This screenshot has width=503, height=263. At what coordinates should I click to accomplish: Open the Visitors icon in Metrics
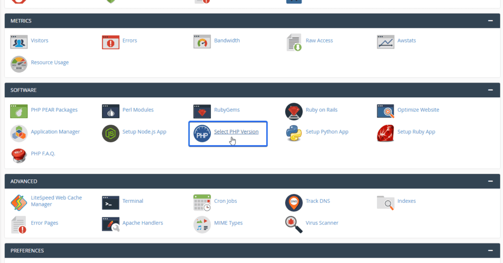coord(19,42)
